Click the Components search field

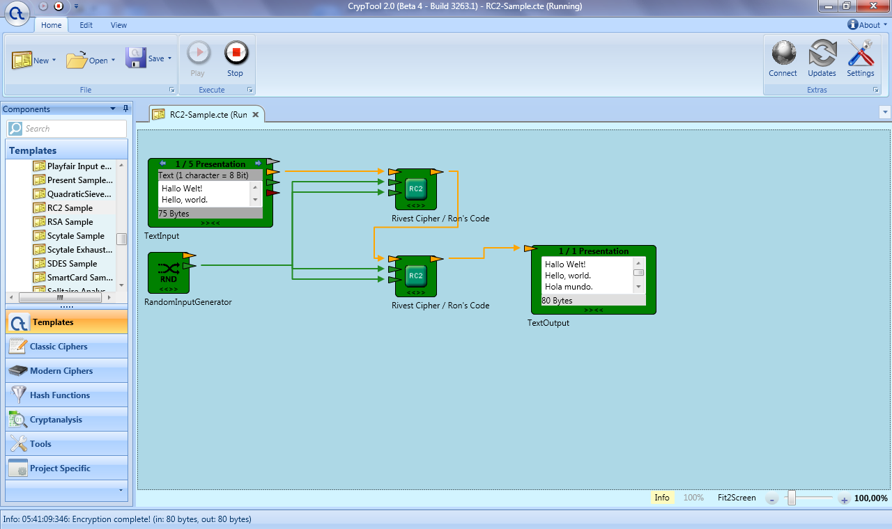click(67, 129)
